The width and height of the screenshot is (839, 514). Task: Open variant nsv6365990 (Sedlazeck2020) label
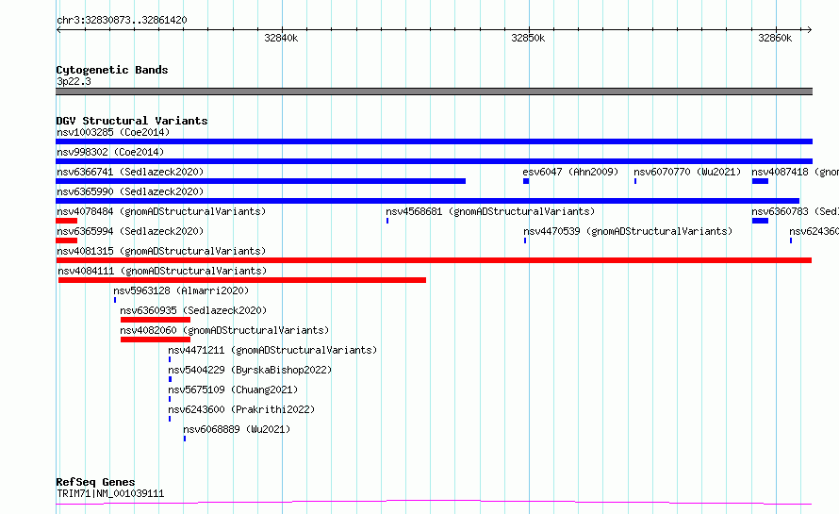click(130, 191)
